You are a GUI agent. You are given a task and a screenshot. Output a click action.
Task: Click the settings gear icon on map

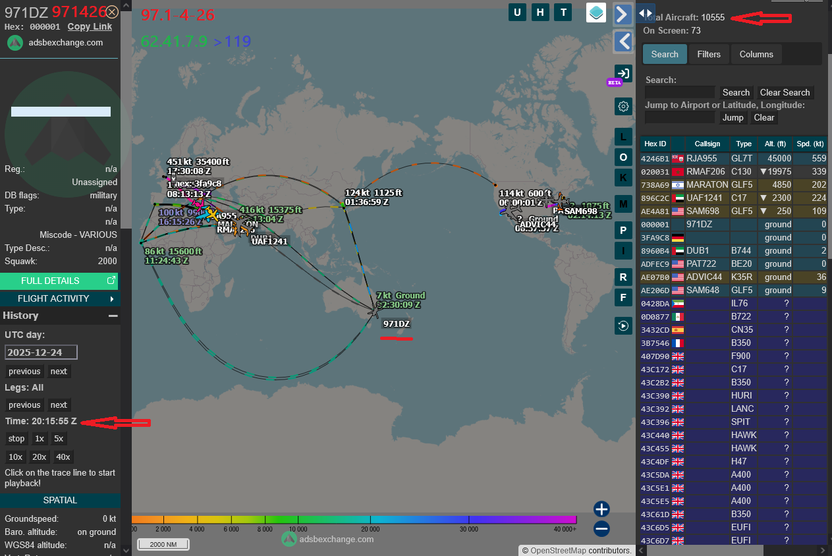623,106
